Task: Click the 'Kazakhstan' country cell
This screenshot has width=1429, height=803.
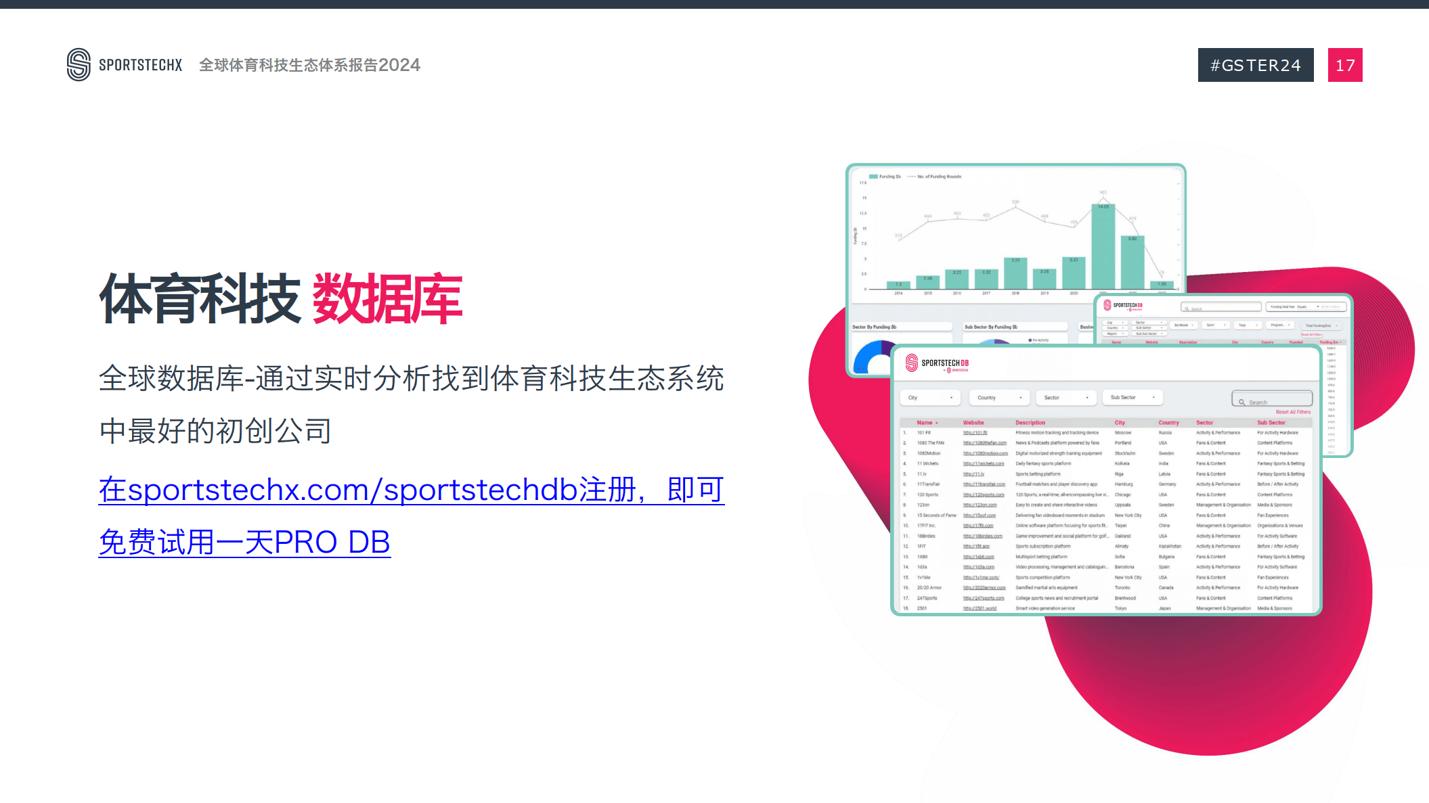Action: tap(1170, 547)
